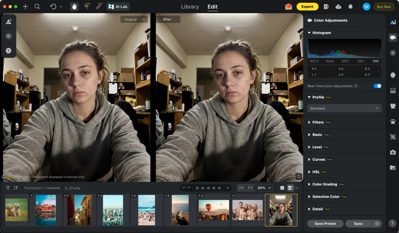Open the History panel clock icon
The image size is (399, 233).
pos(9,50)
